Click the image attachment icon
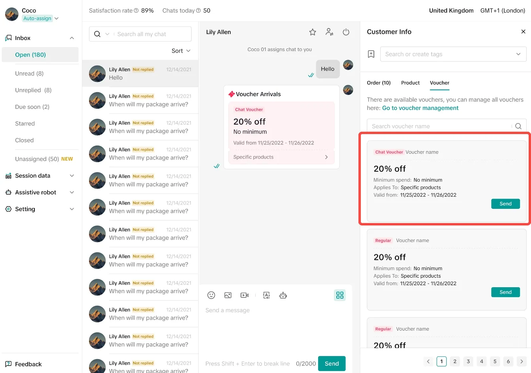 coord(228,295)
